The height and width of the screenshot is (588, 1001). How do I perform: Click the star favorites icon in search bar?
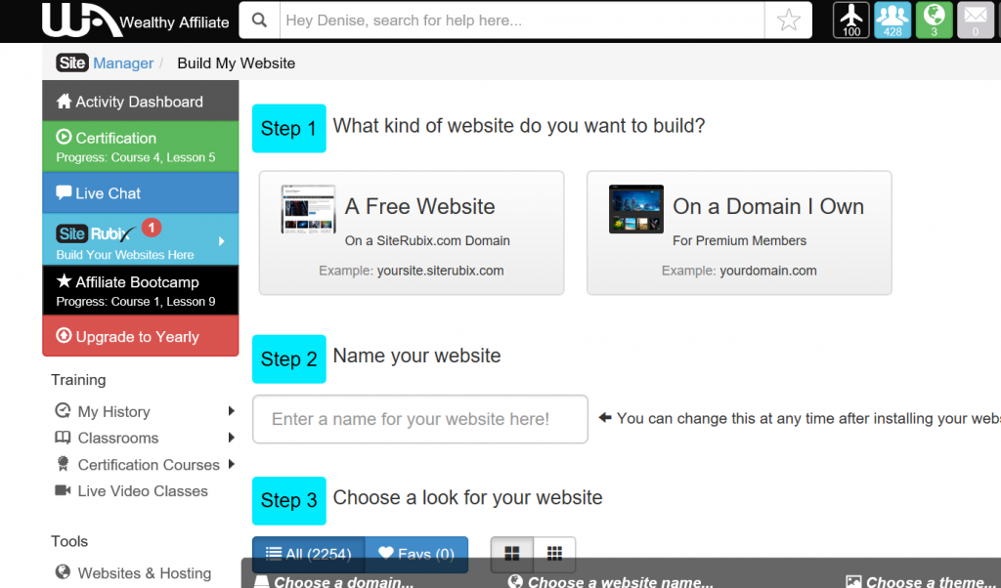[x=789, y=21]
